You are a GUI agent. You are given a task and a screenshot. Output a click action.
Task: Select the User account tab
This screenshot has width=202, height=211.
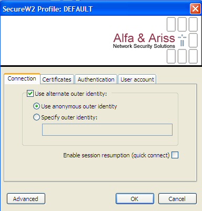pos(137,79)
